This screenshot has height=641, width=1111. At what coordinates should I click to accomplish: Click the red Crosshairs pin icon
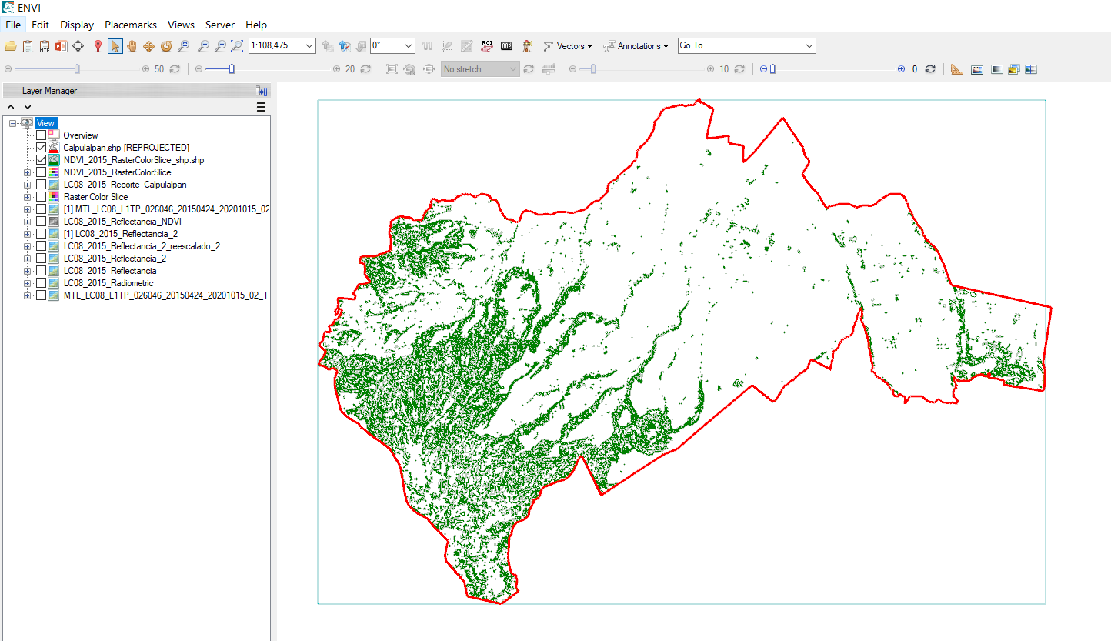point(98,46)
